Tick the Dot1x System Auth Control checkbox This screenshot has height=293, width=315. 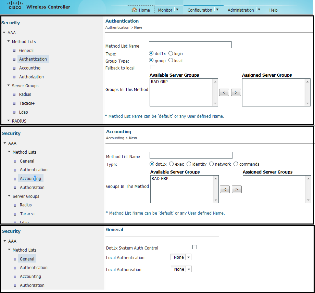tap(194, 247)
